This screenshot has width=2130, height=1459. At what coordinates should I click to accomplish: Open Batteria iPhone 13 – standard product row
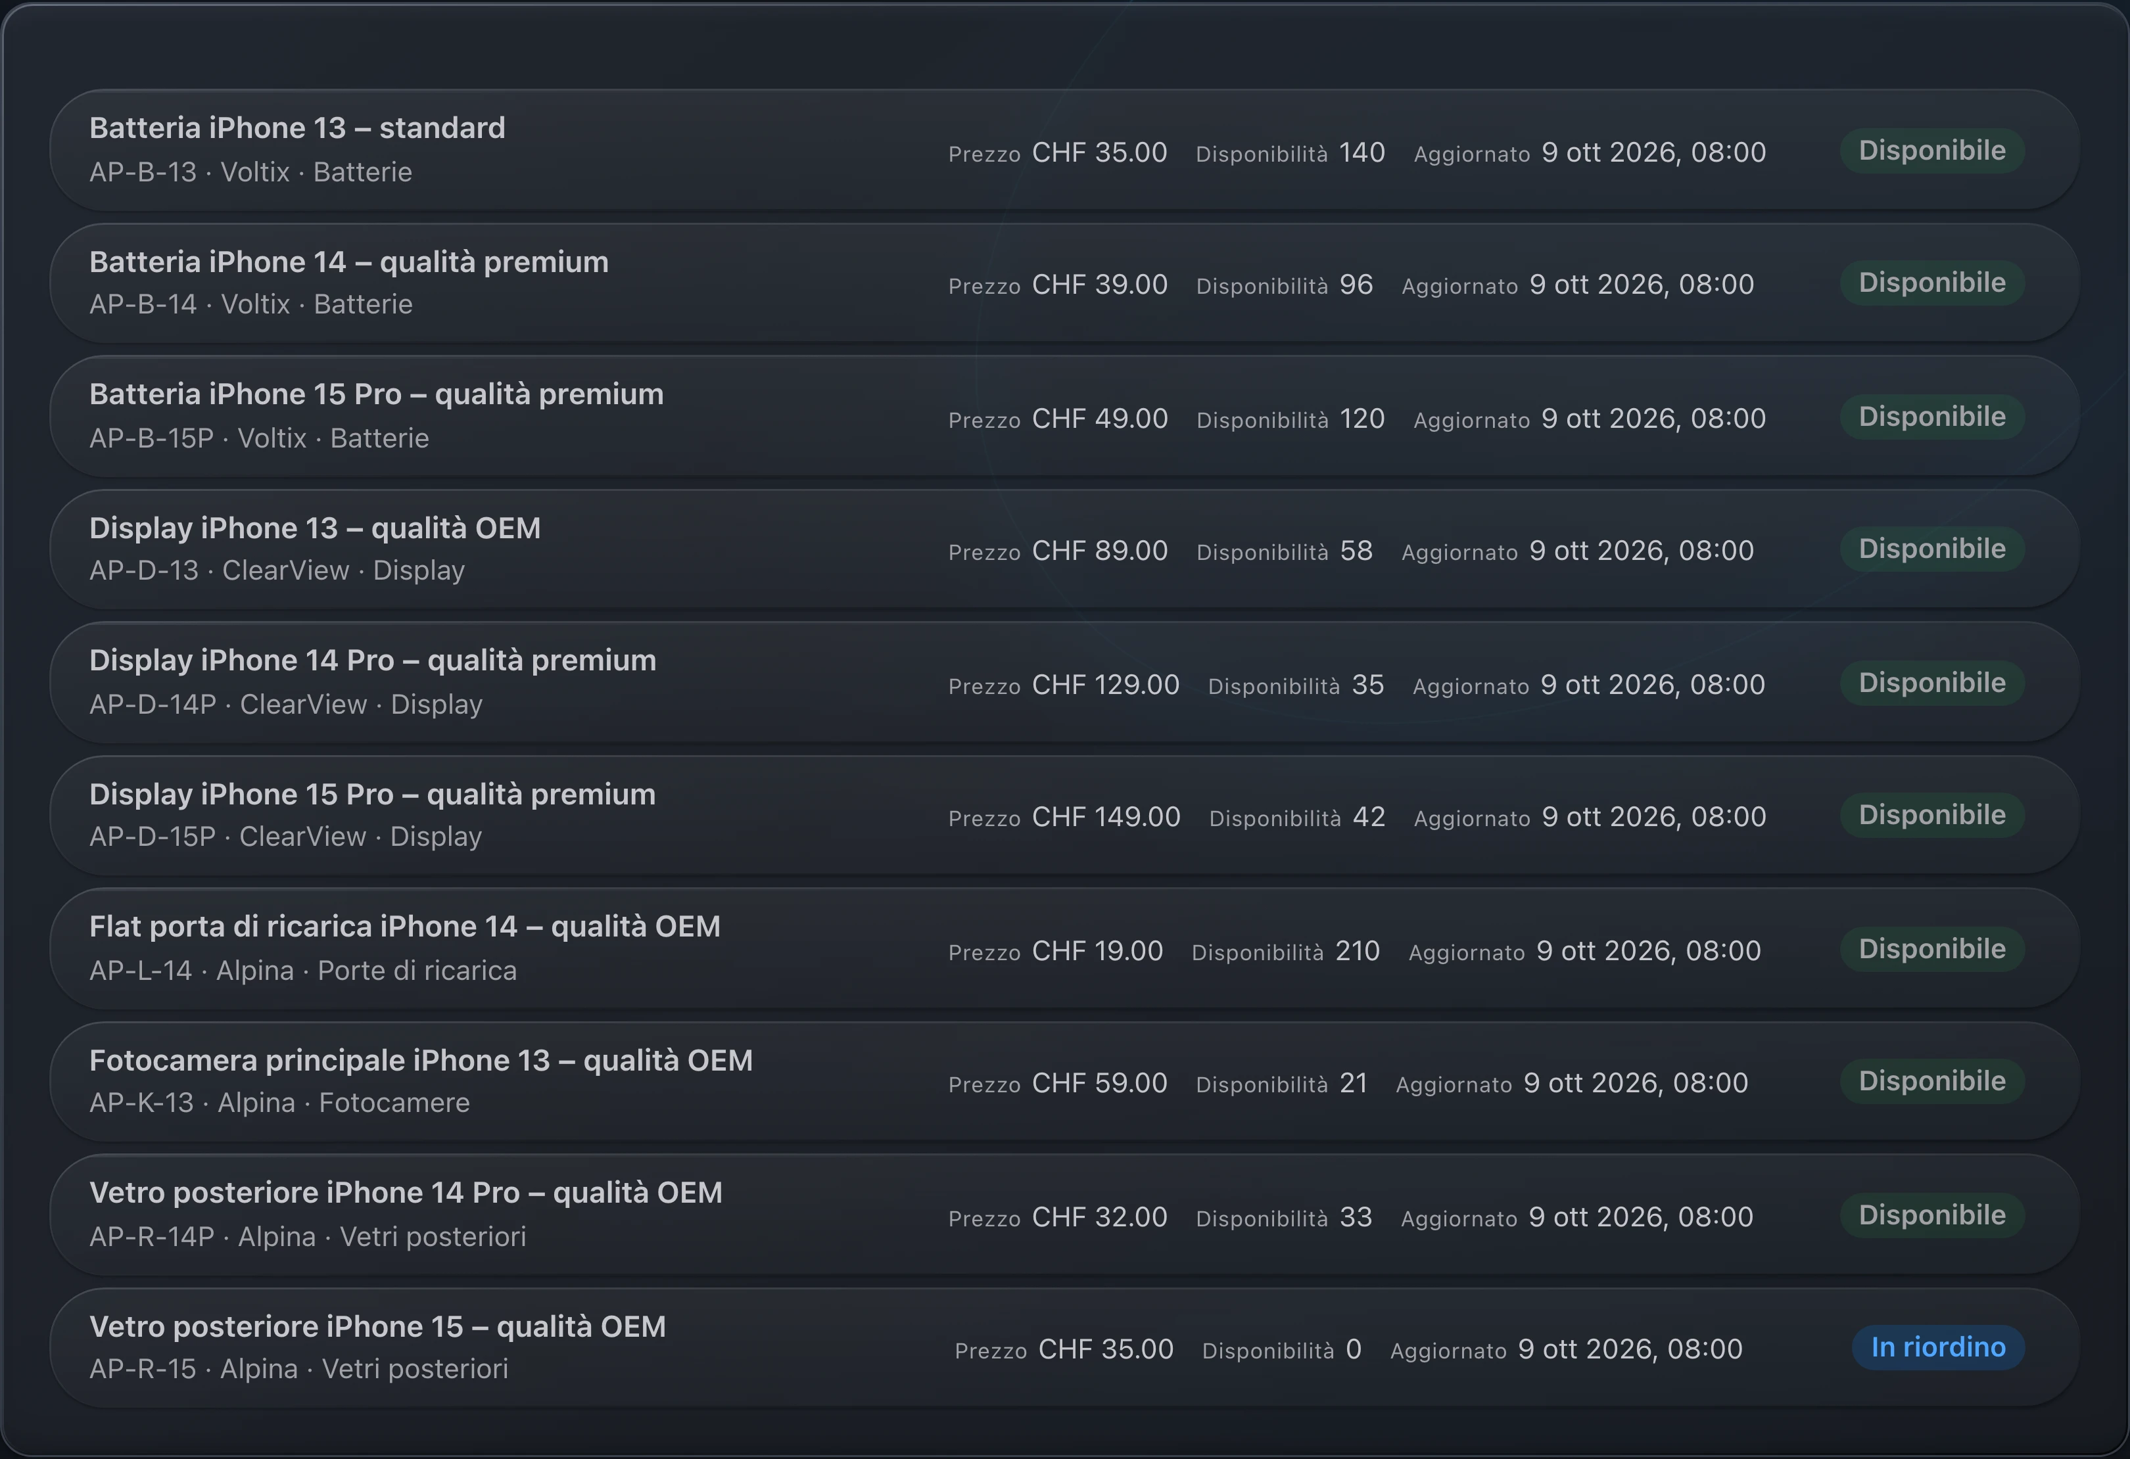tap(1064, 149)
